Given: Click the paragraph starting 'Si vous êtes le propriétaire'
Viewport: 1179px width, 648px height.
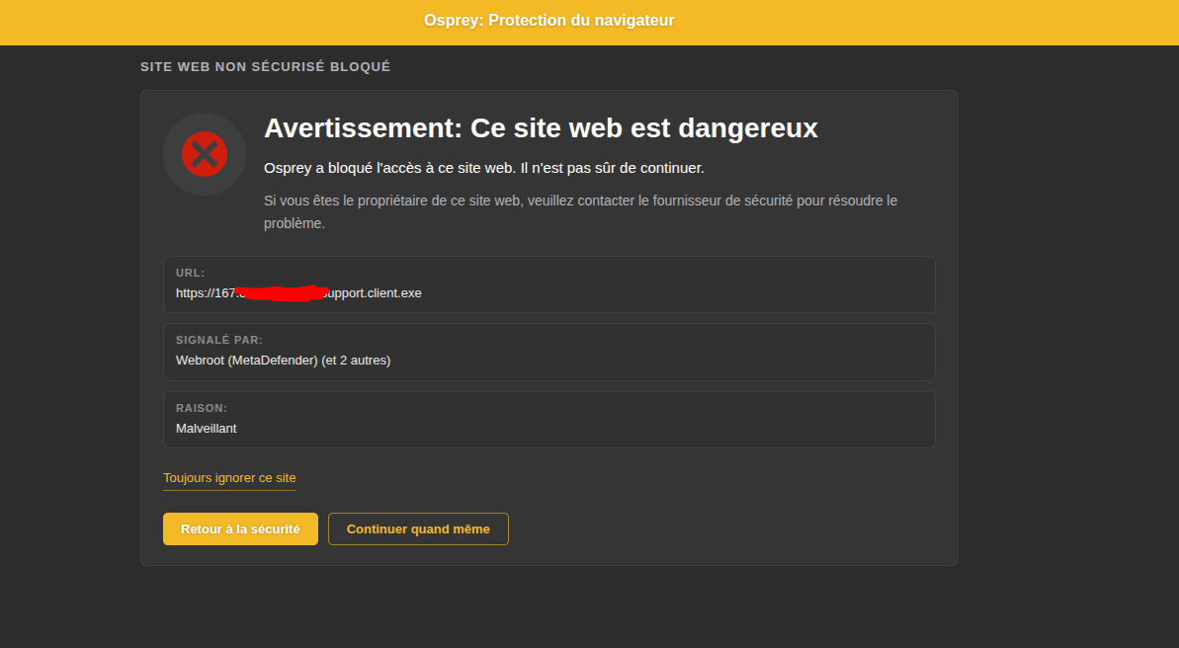Looking at the screenshot, I should pyautogui.click(x=580, y=212).
